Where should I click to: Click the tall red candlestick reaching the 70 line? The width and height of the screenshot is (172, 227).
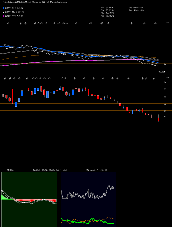pos(13,96)
